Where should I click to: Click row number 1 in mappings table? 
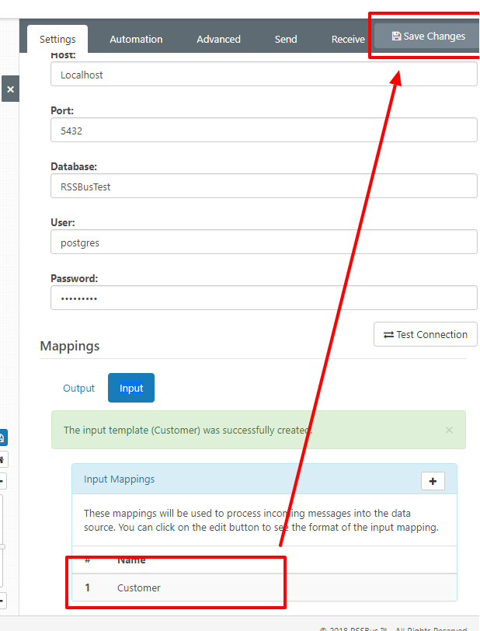[87, 587]
